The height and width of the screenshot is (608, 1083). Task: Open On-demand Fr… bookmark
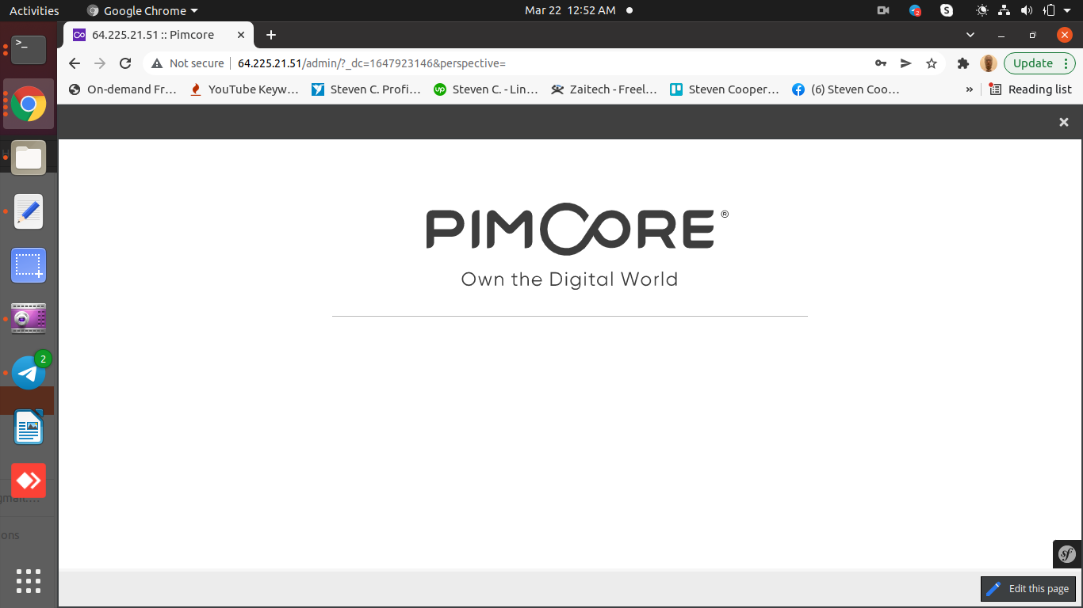click(x=123, y=89)
